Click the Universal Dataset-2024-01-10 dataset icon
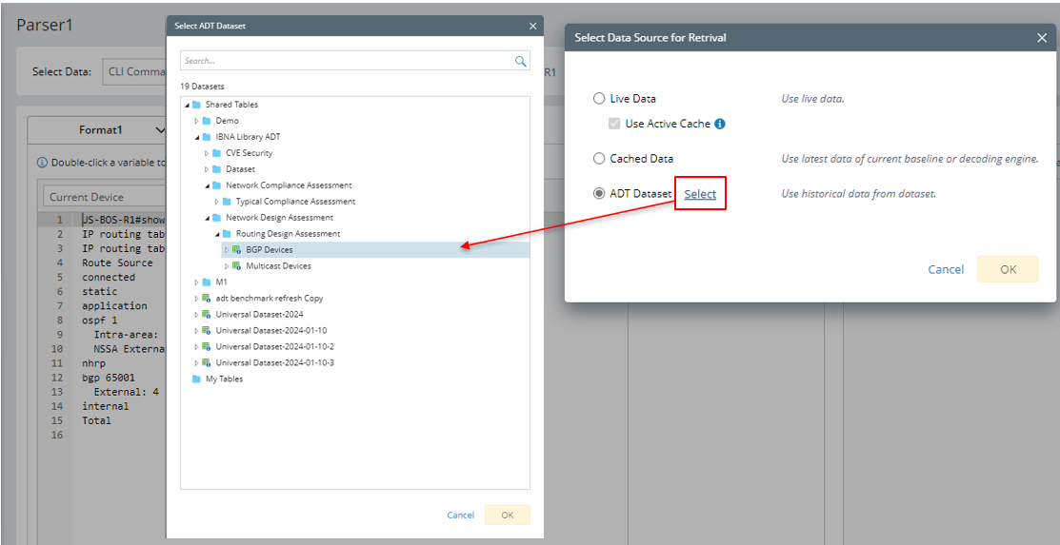This screenshot has width=1060, height=545. click(x=206, y=330)
